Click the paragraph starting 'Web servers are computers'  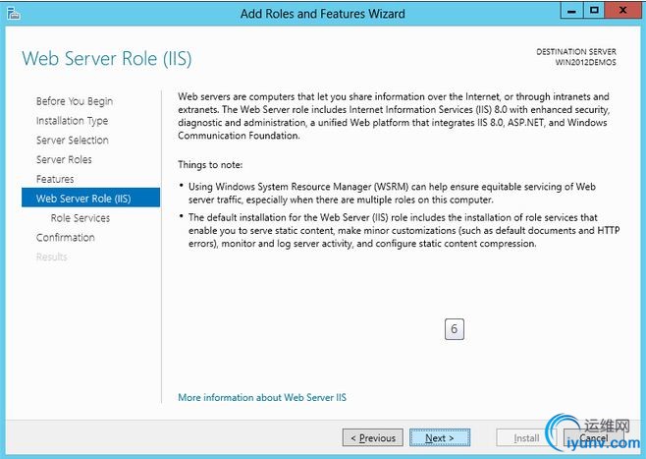tap(394, 116)
